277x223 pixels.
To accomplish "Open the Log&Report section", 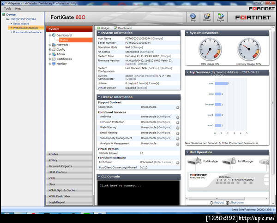I will point(69,202).
